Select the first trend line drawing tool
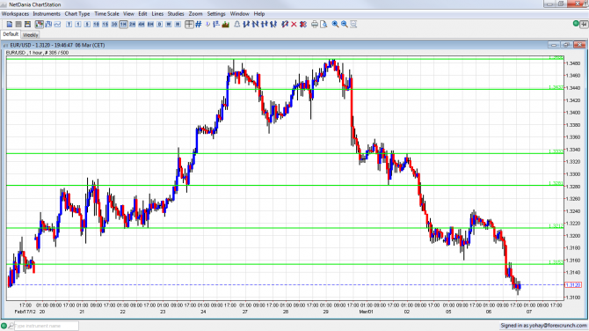Image resolution: width=589 pixels, height=331 pixels. click(x=246, y=25)
